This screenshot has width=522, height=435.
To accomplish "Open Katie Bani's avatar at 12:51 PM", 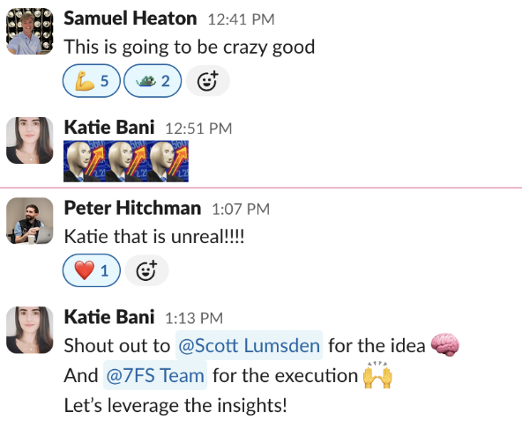I will coord(30,140).
